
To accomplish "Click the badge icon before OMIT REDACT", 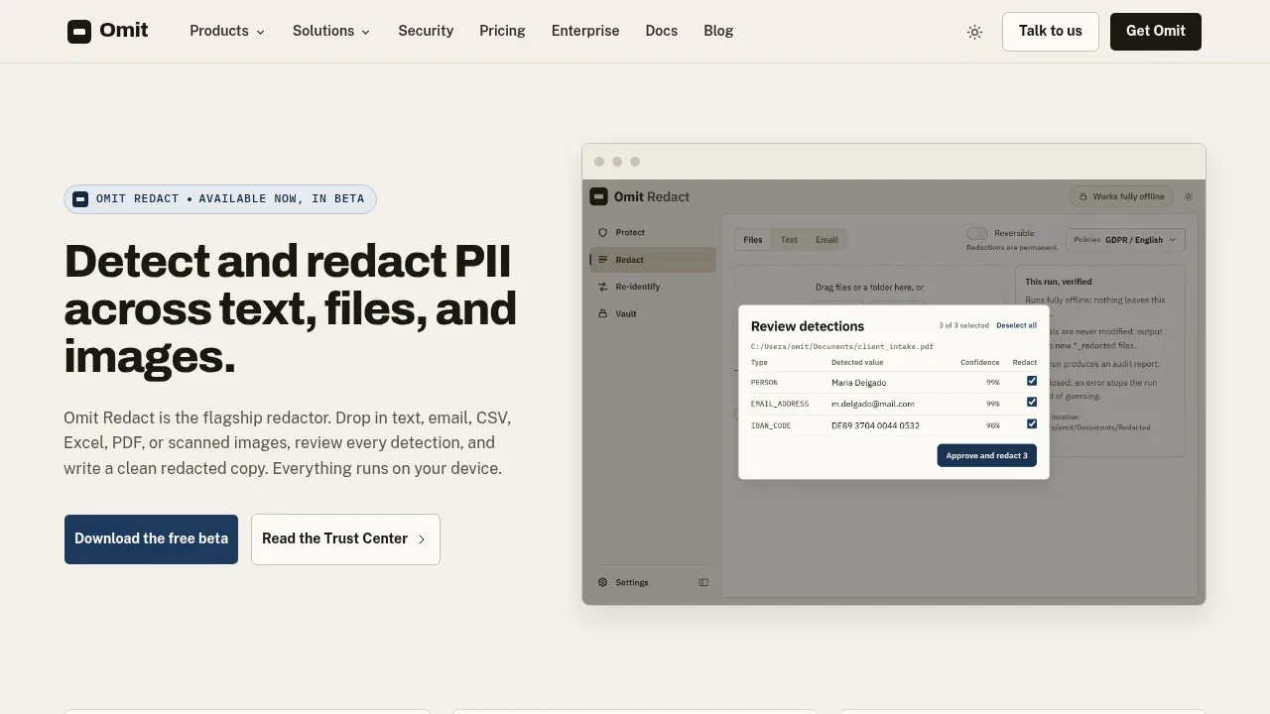I will (x=80, y=199).
